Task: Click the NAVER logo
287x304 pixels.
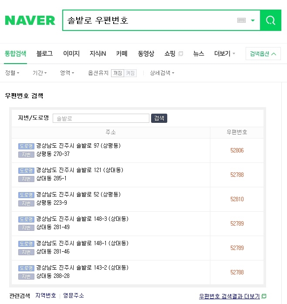Action: pos(30,20)
